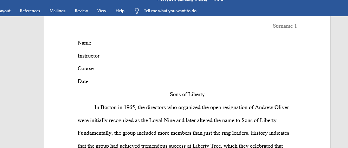
Task: Select the View tab
Action: tap(102, 11)
